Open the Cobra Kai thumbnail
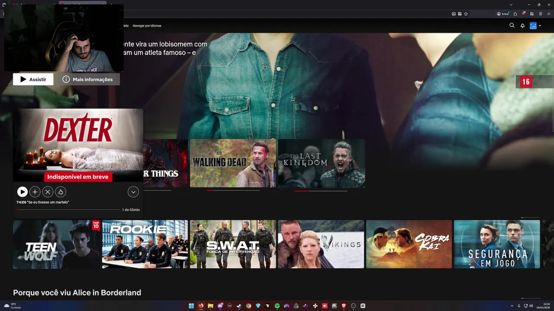Screen dimensions: 554x311 [409, 244]
